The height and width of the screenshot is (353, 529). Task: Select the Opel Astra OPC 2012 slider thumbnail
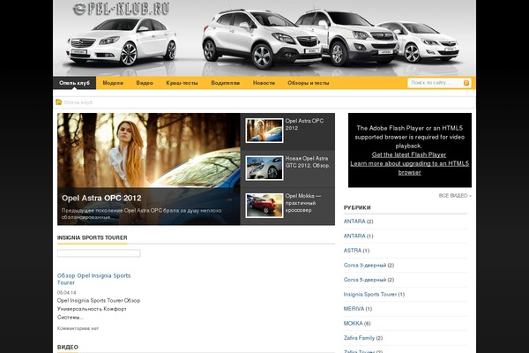tap(264, 131)
